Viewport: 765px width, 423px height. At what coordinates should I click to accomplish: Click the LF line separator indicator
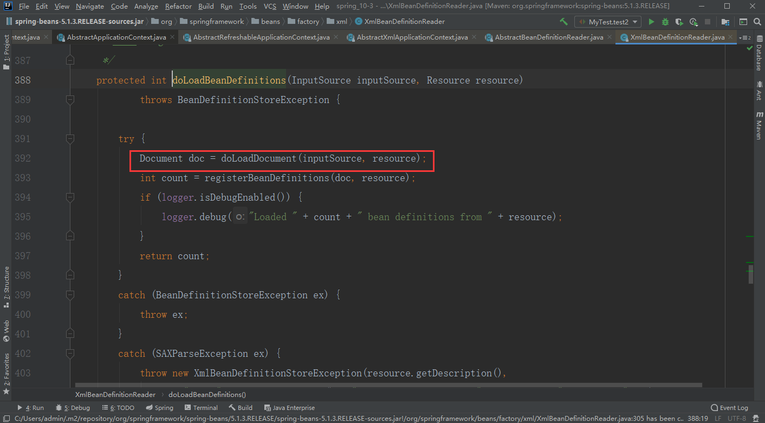tap(718, 419)
